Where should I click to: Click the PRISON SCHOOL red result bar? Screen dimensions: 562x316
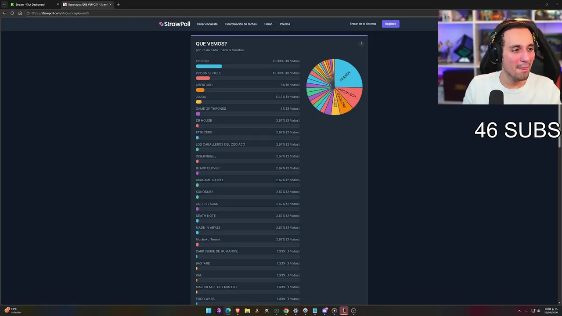[x=203, y=78]
